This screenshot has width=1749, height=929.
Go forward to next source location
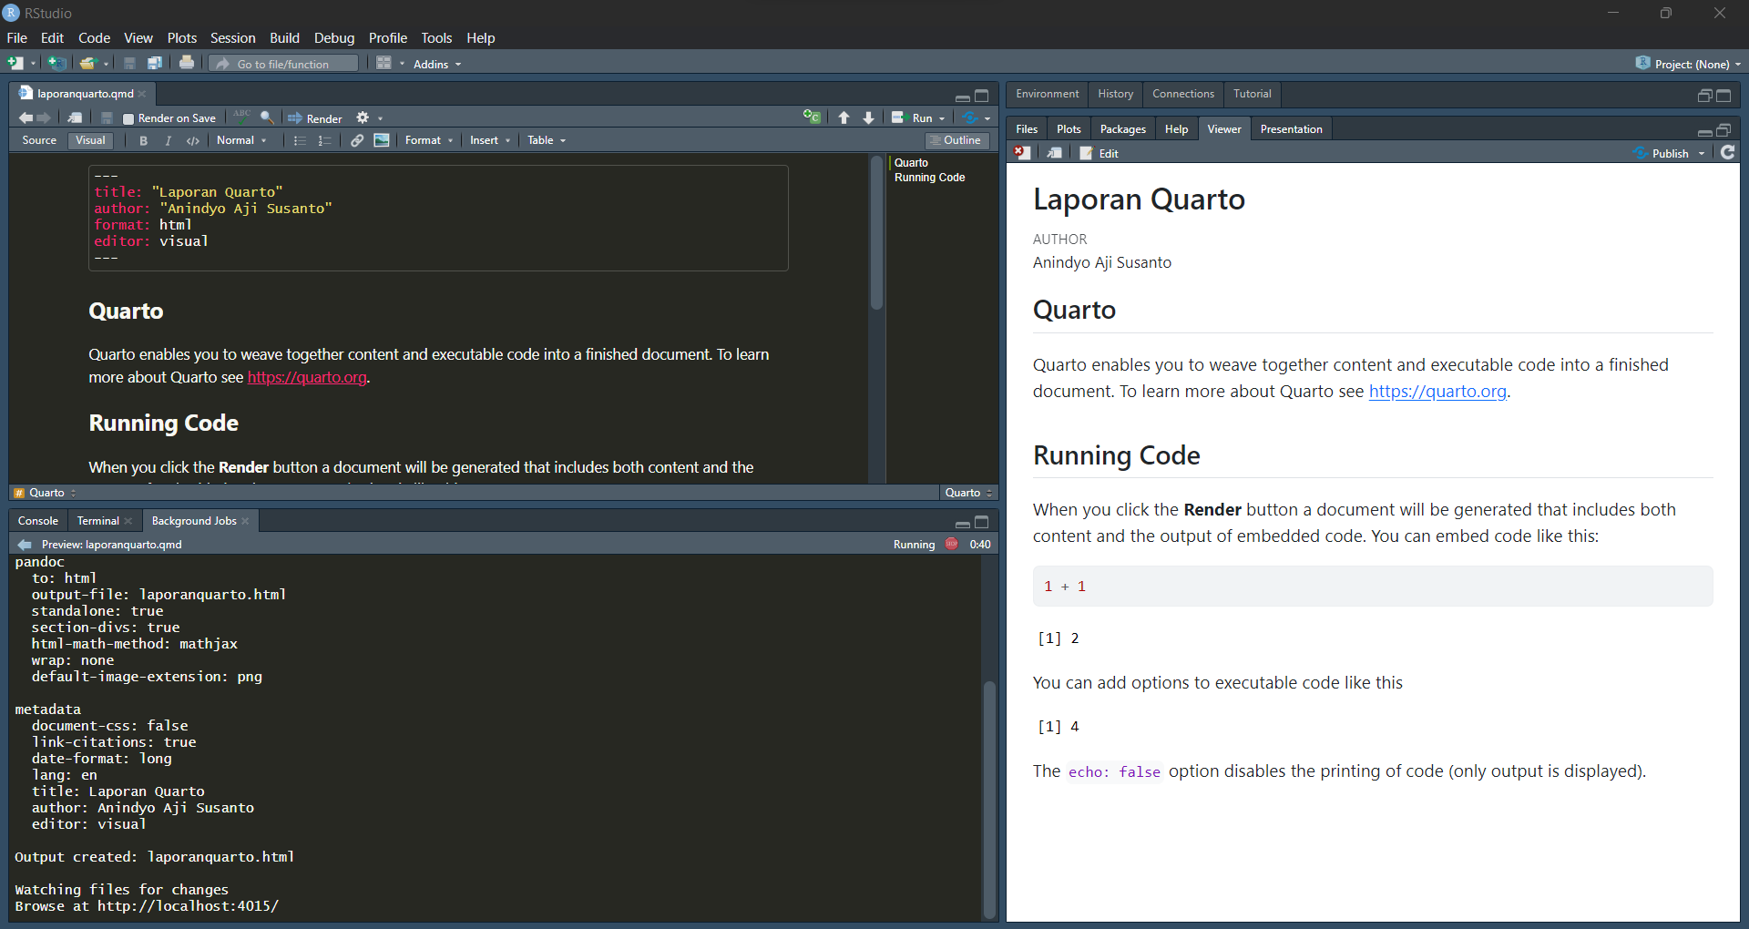44,117
